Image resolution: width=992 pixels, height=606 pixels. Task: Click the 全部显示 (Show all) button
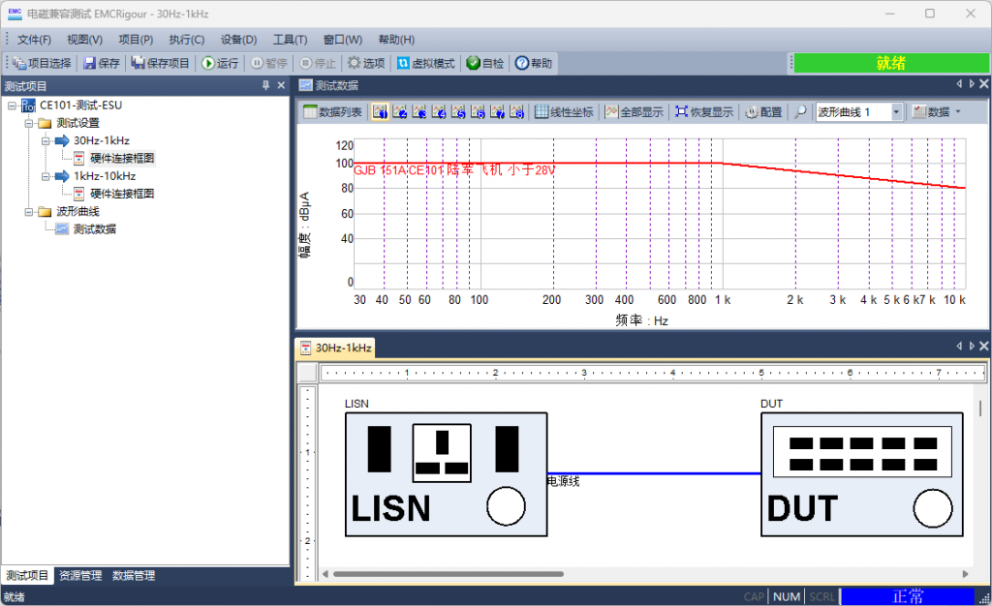pyautogui.click(x=635, y=112)
